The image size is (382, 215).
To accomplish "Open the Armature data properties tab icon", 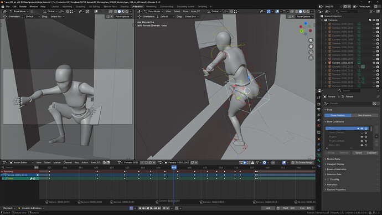I will (319, 155).
